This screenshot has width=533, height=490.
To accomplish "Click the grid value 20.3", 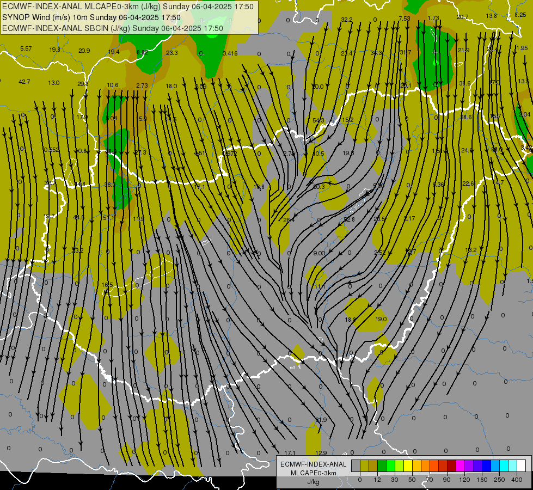I will coord(319,187).
